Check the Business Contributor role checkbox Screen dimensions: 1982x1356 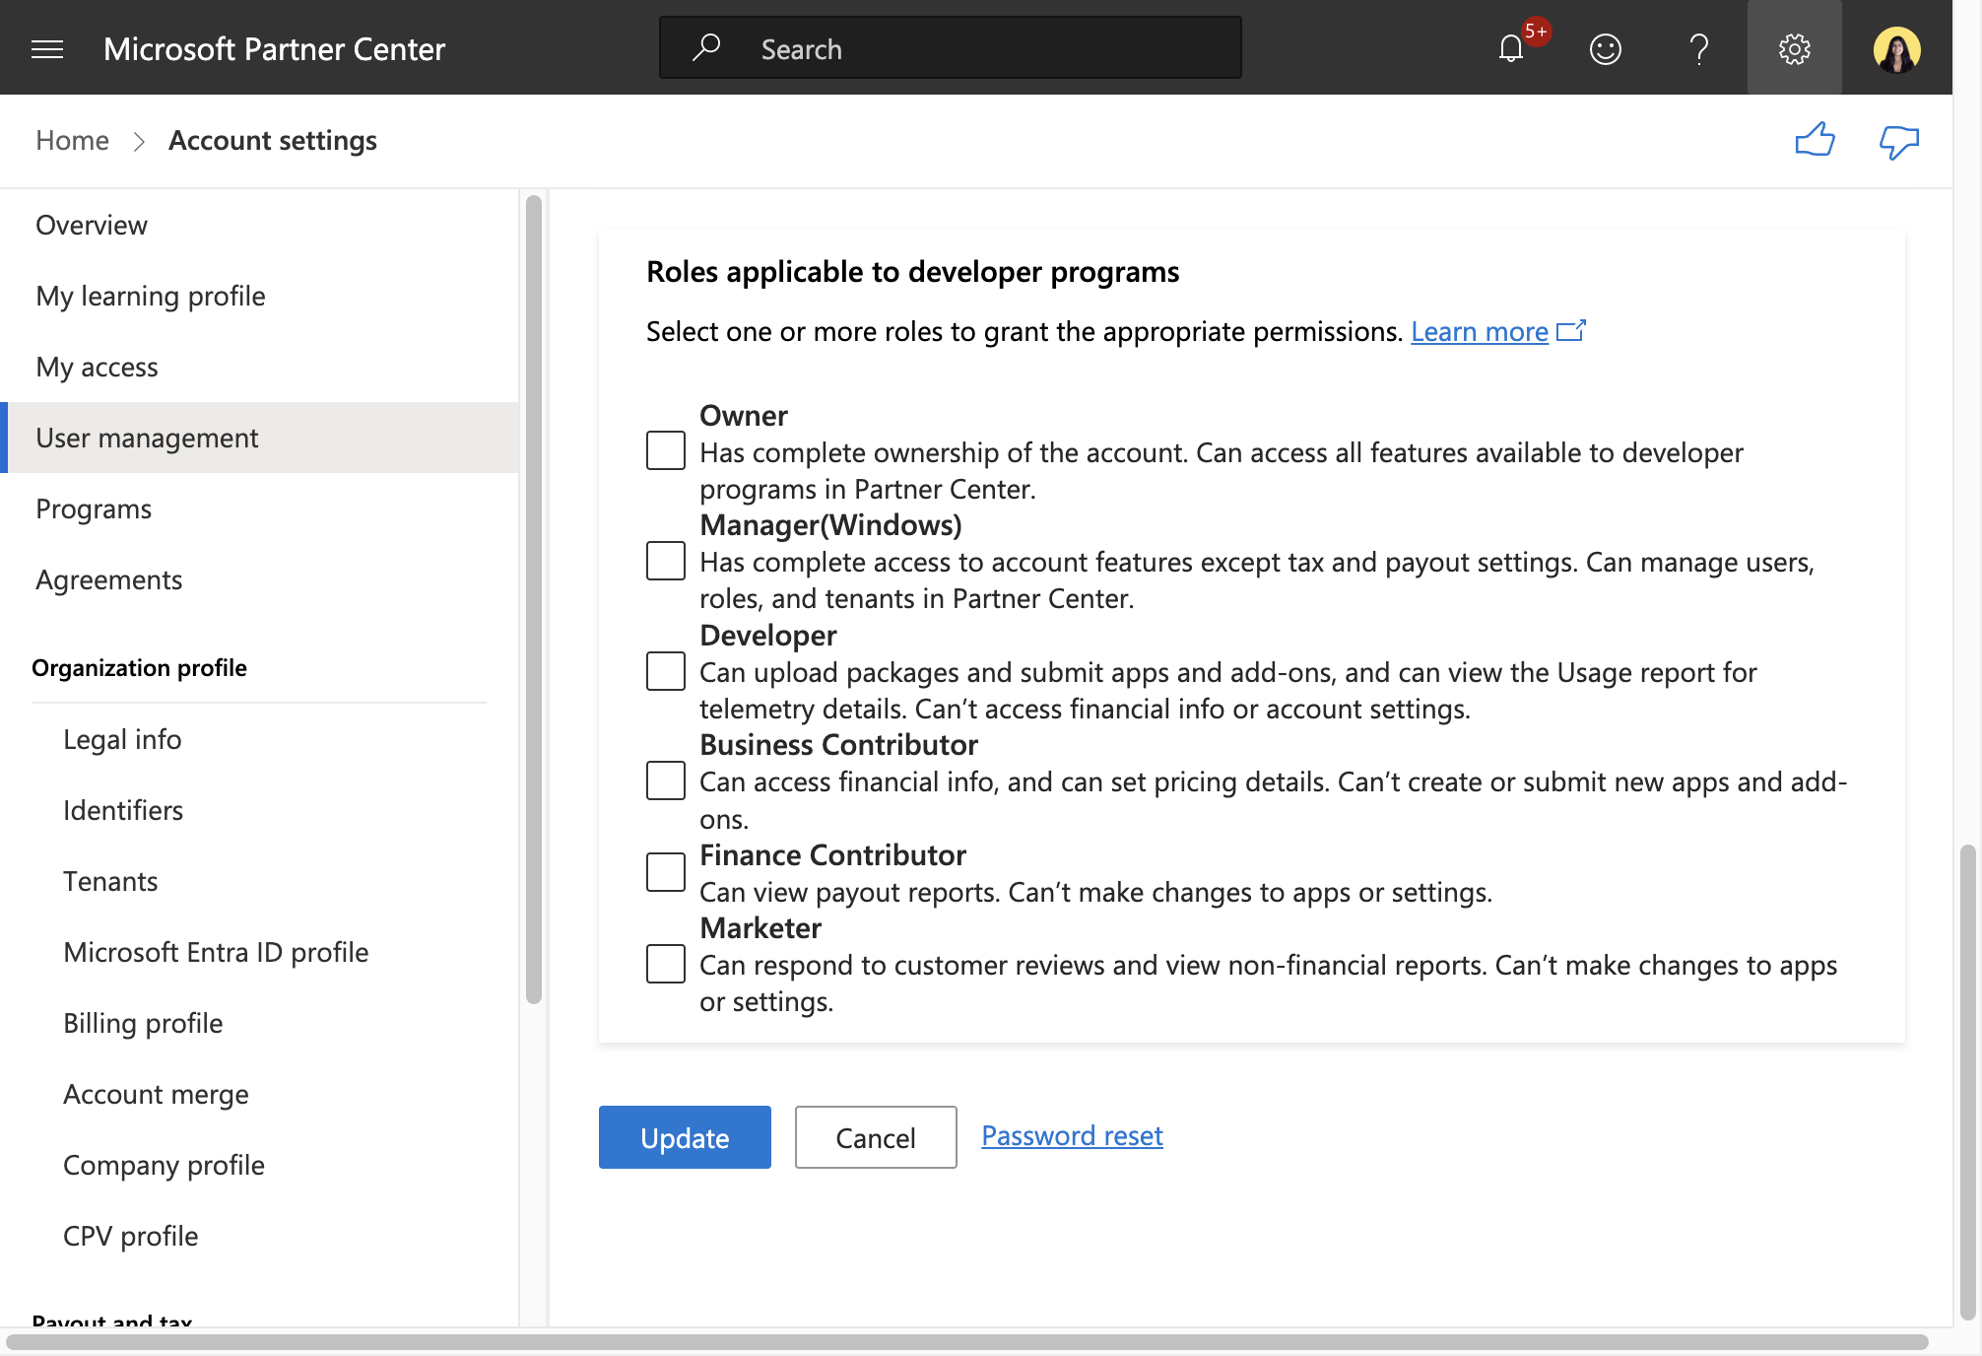point(666,780)
